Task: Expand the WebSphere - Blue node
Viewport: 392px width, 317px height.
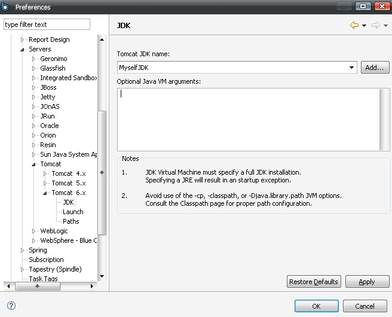Action: [x=33, y=240]
